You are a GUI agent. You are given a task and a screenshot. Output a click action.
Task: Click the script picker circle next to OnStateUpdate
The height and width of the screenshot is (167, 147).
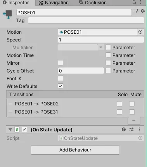[x=140, y=138]
